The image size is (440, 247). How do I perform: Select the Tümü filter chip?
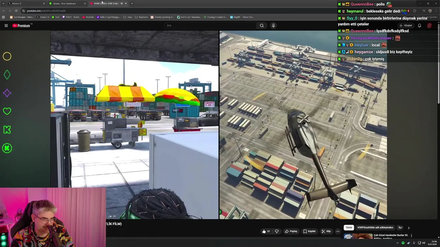pyautogui.click(x=349, y=227)
